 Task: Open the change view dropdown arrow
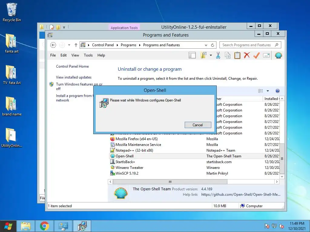[268, 91]
